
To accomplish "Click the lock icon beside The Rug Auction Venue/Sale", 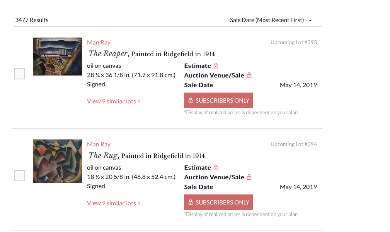I will (x=249, y=177).
